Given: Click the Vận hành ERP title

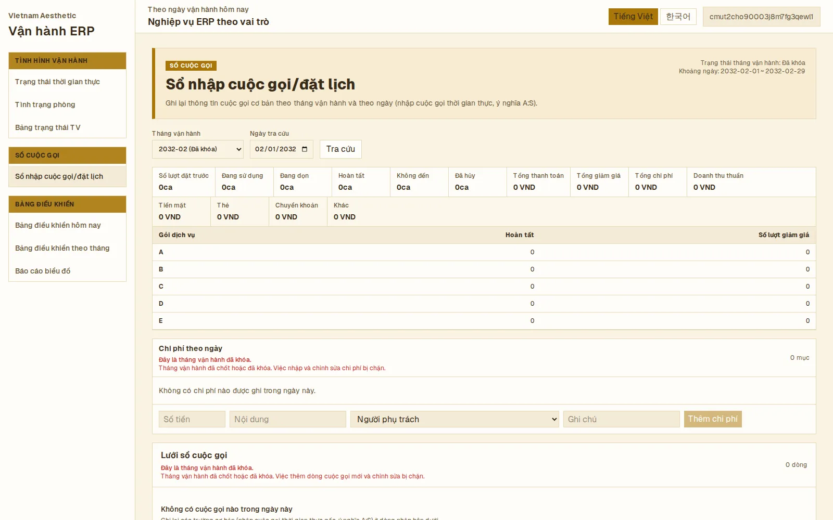Looking at the screenshot, I should pos(52,31).
